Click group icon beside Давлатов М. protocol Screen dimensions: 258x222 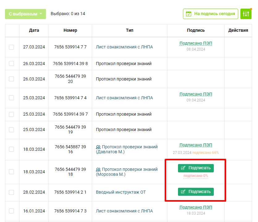click(98, 147)
